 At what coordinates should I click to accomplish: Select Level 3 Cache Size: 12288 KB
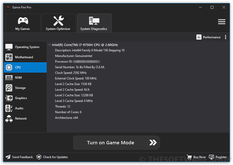74,95
